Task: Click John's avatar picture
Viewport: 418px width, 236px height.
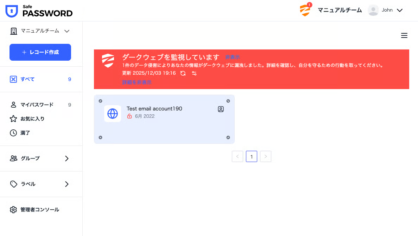Action: tap(373, 10)
